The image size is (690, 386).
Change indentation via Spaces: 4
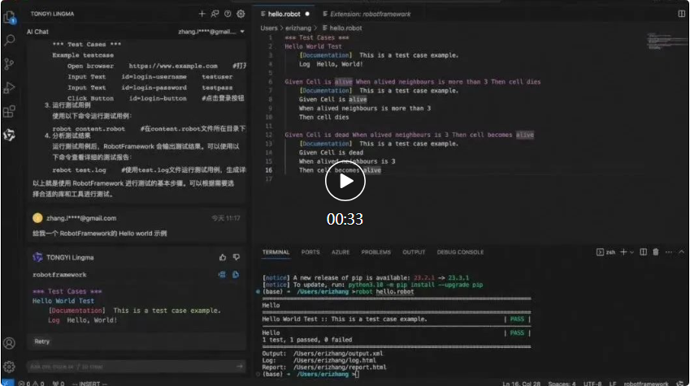click(562, 384)
